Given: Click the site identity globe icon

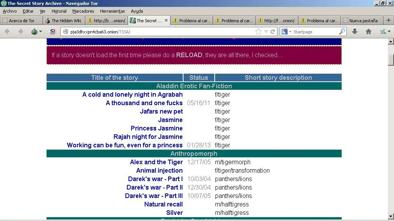Looking at the screenshot, I should 66,31.
